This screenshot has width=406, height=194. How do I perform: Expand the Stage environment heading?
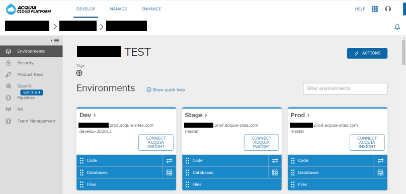click(x=196, y=115)
